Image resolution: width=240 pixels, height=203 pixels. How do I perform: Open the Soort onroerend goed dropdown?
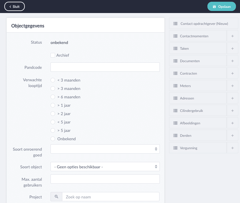105,149
